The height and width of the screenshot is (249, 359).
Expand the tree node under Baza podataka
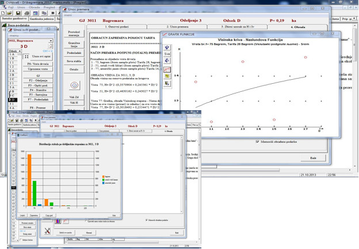pos(4,29)
